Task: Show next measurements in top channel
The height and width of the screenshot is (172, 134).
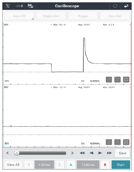Action: click(130, 25)
